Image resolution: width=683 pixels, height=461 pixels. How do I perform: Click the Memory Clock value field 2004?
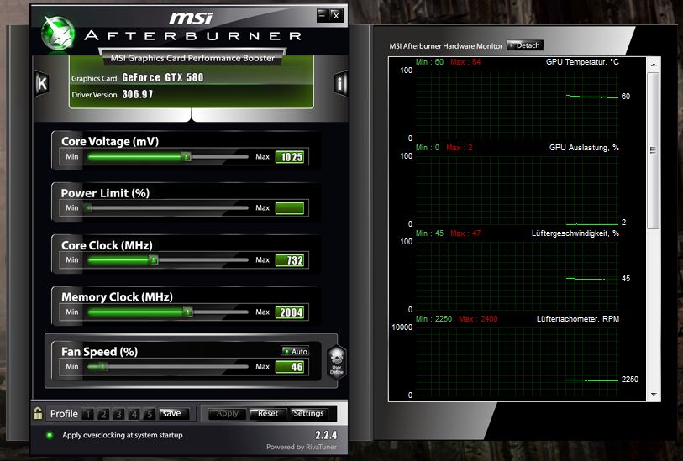tap(290, 312)
